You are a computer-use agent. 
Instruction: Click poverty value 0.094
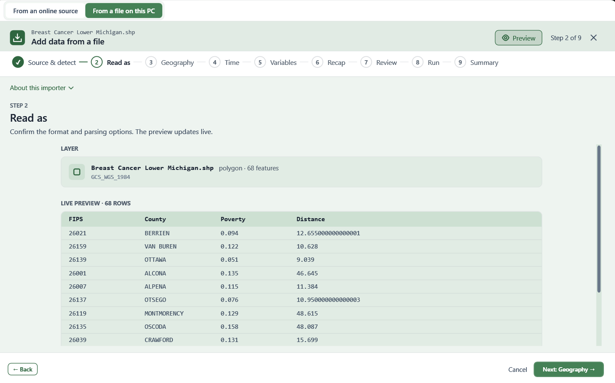[x=229, y=233]
